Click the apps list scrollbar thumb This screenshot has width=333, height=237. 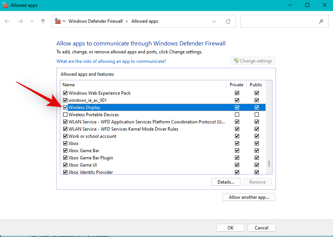pyautogui.click(x=269, y=164)
